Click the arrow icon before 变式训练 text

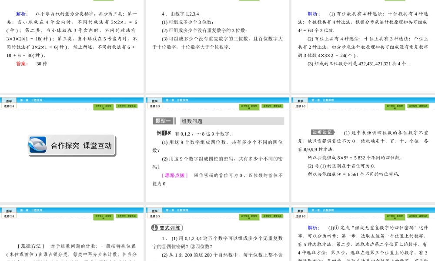pyautogui.click(x=154, y=227)
